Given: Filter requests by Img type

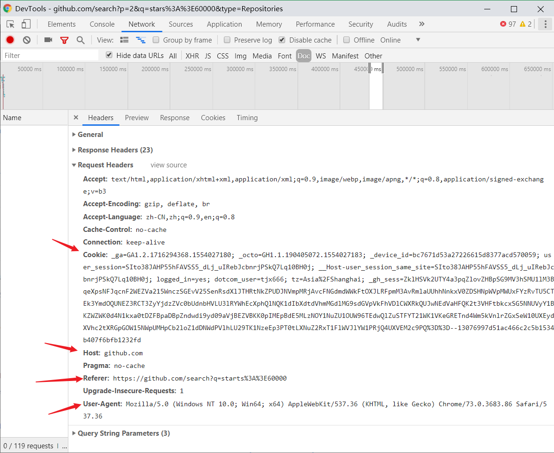Looking at the screenshot, I should point(240,56).
